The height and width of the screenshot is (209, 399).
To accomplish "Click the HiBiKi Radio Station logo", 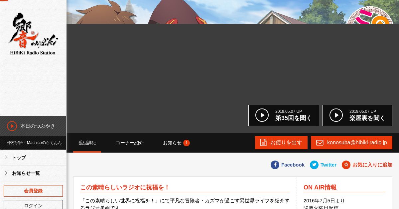I will pos(33,34).
